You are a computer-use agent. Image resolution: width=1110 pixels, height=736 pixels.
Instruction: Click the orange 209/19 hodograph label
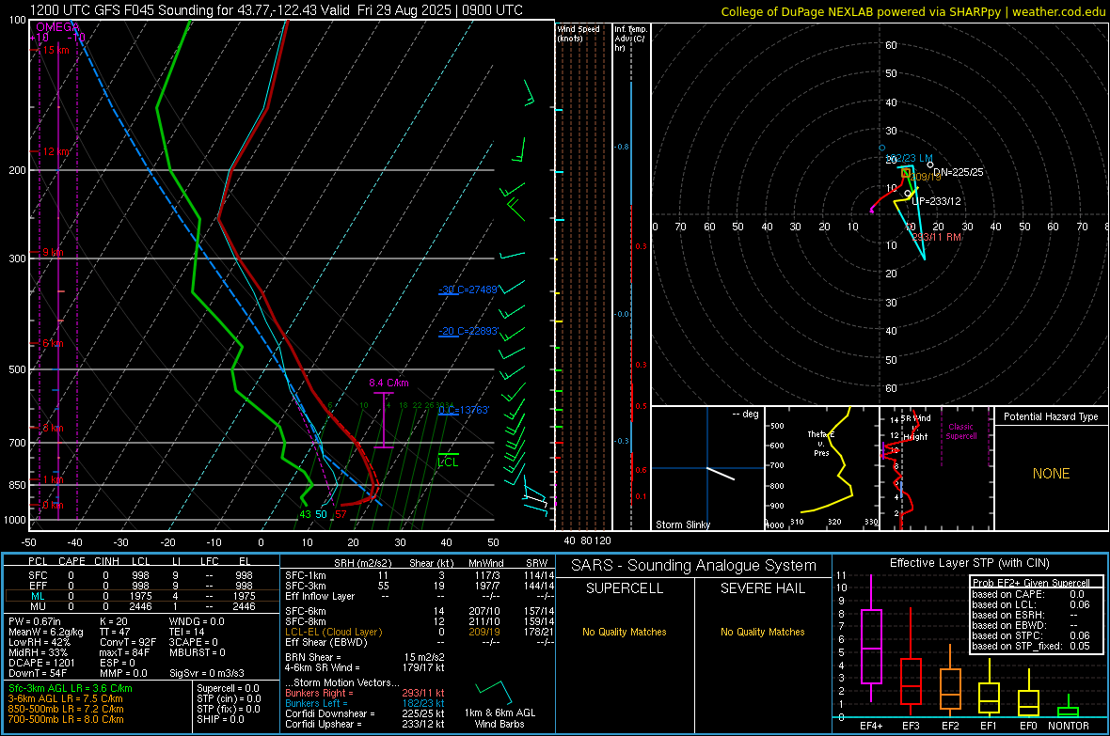tap(926, 177)
